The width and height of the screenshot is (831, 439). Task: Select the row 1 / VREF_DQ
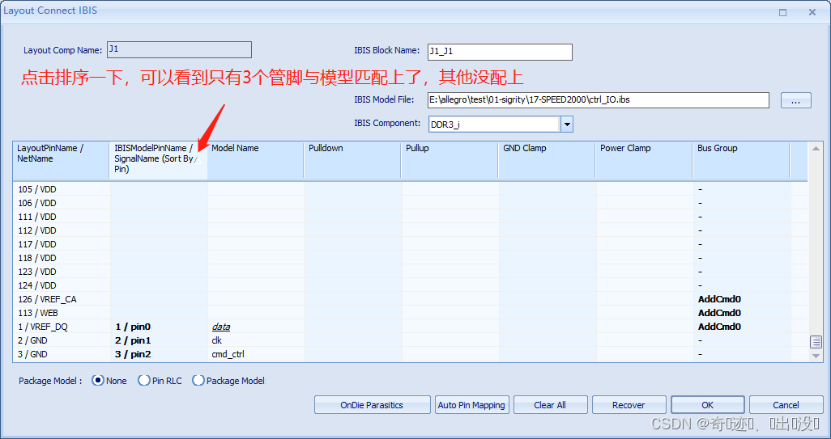410,327
